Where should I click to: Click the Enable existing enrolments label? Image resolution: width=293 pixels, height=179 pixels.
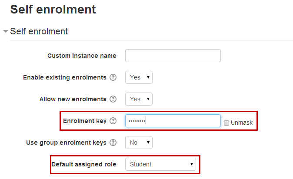(64, 77)
